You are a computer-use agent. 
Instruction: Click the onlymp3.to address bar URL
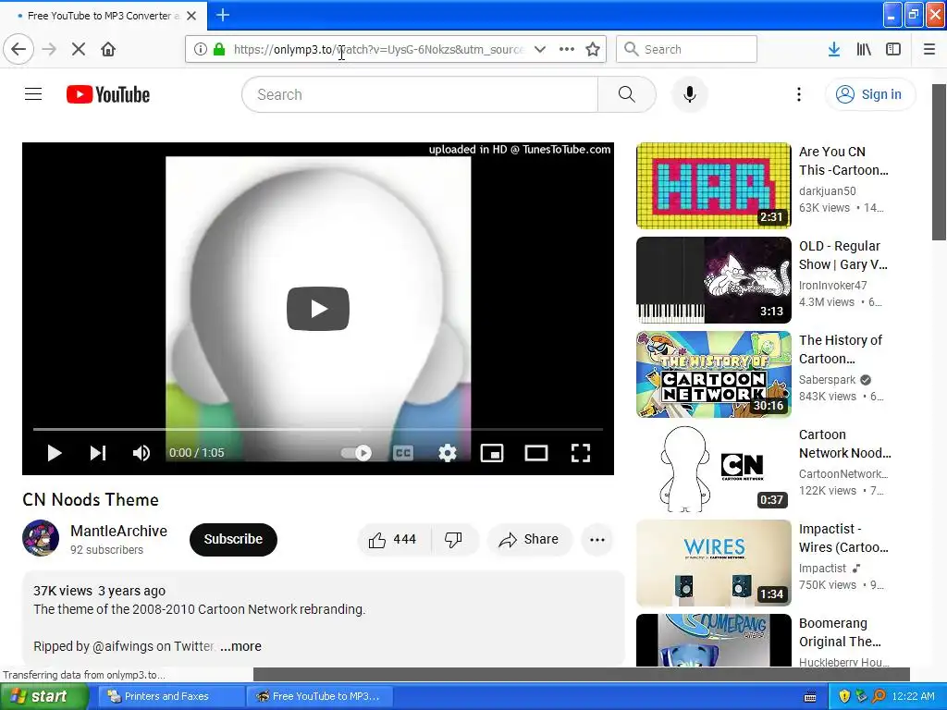pyautogui.click(x=378, y=49)
